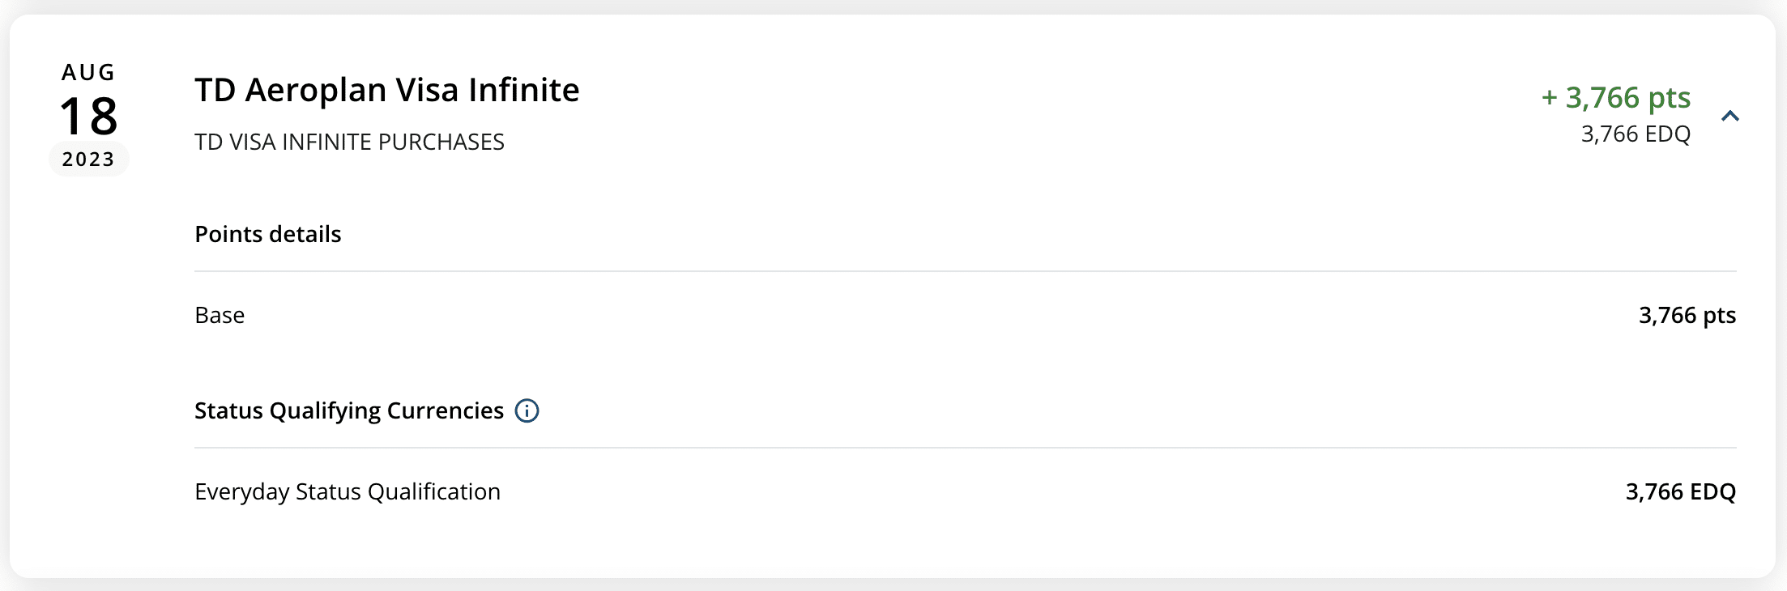Click the plus sign before 3,766 pts
Image resolution: width=1787 pixels, height=591 pixels.
pos(1549,98)
